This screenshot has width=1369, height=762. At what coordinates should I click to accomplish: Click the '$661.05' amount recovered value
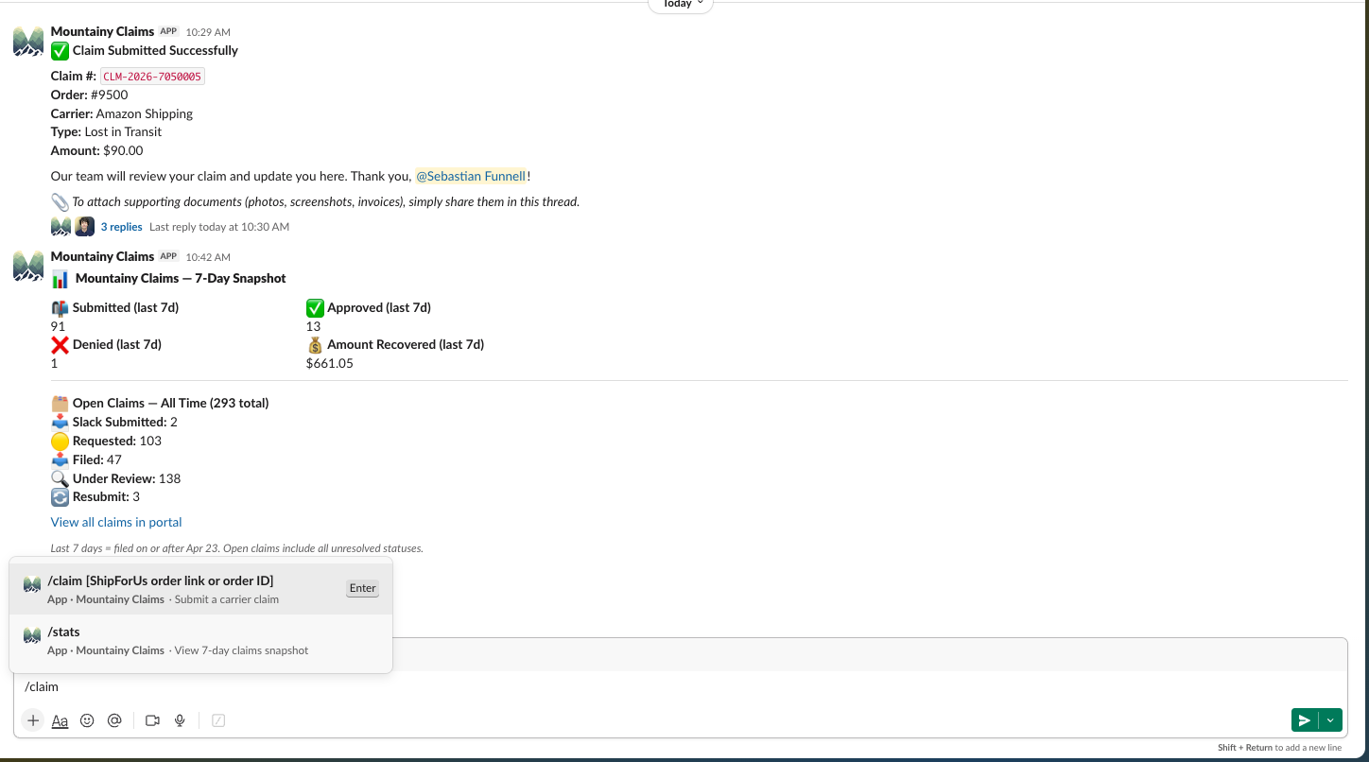330,363
